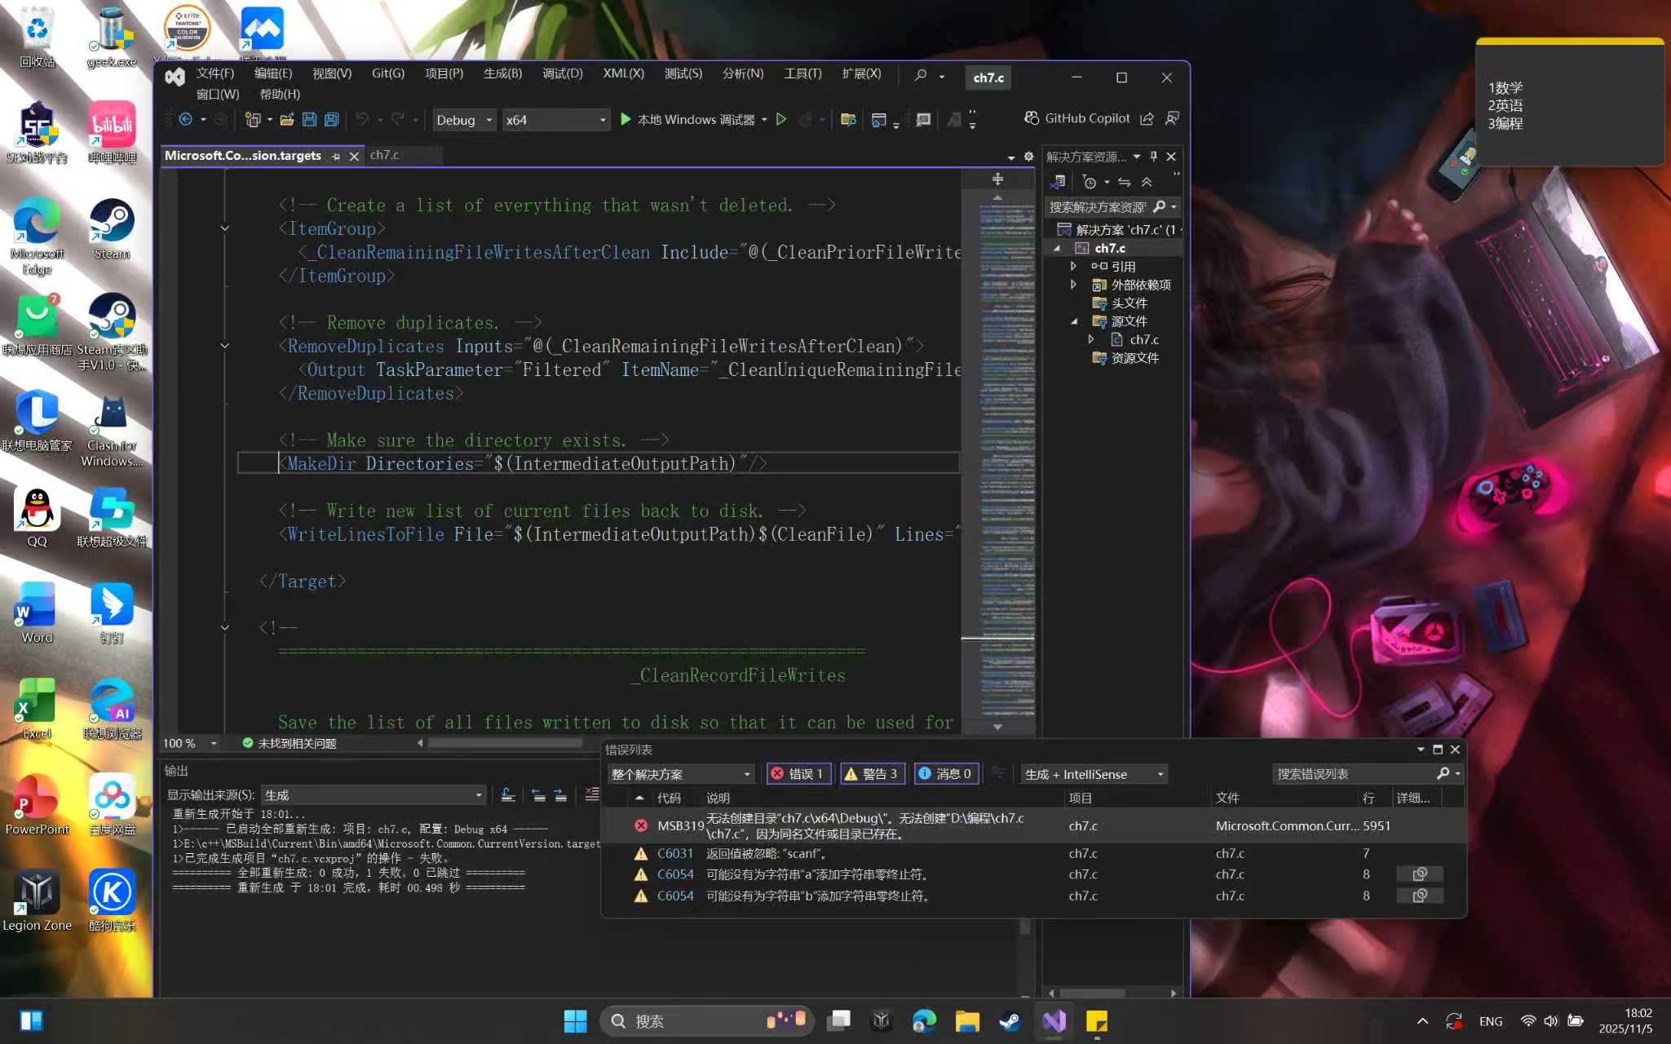Click the Open File folder icon
The height and width of the screenshot is (1044, 1671).
click(286, 120)
